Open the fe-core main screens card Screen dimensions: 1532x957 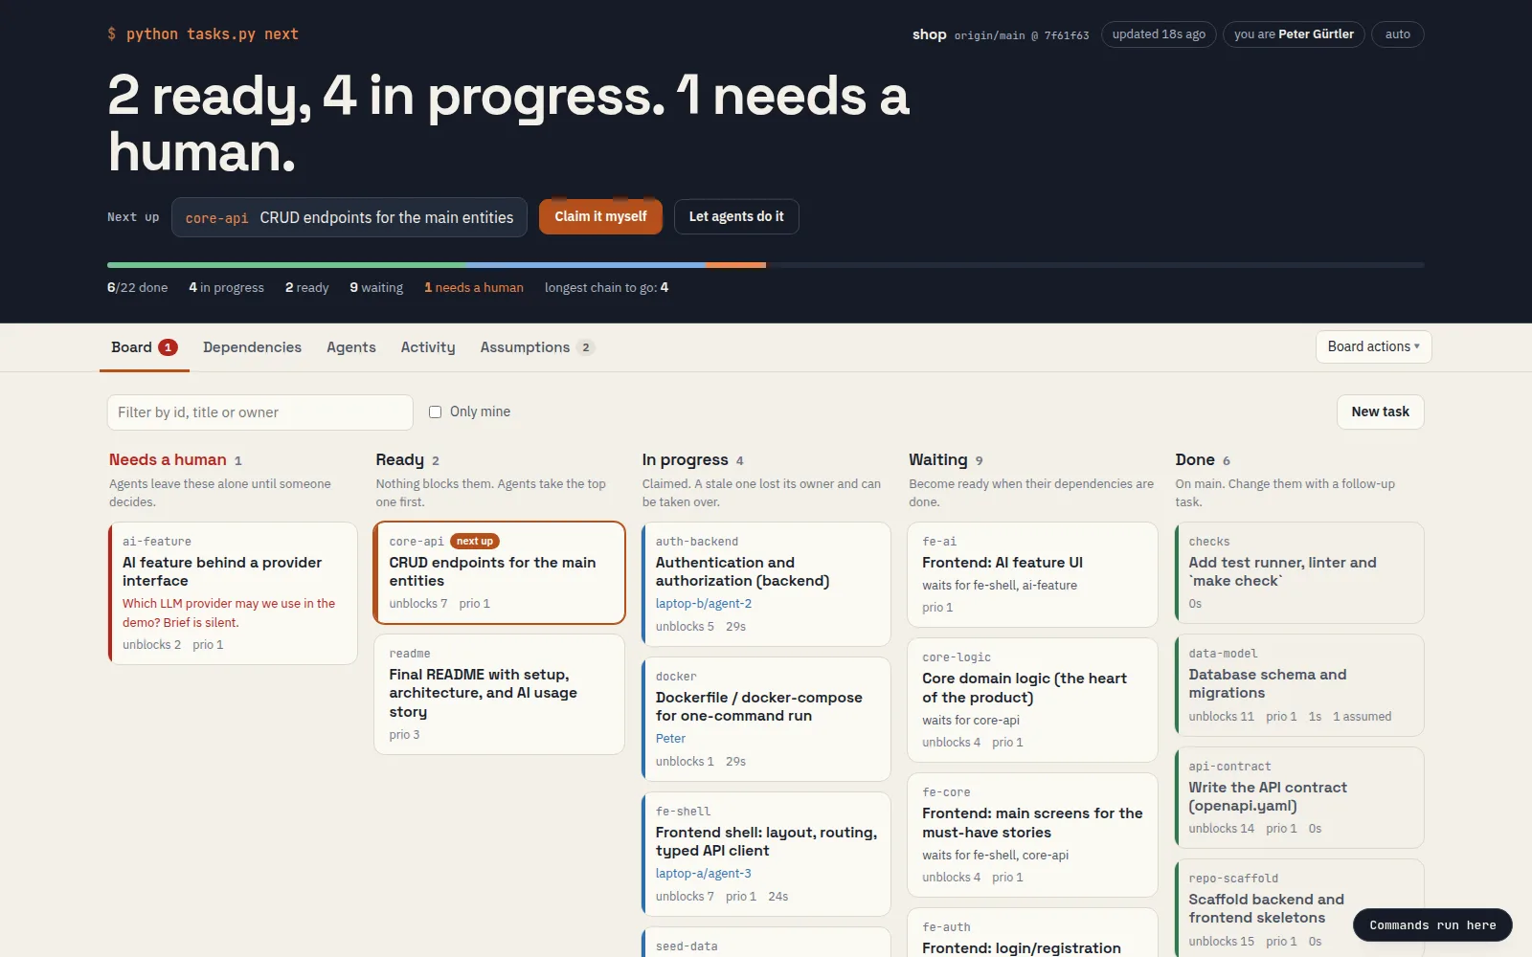[x=1032, y=835]
